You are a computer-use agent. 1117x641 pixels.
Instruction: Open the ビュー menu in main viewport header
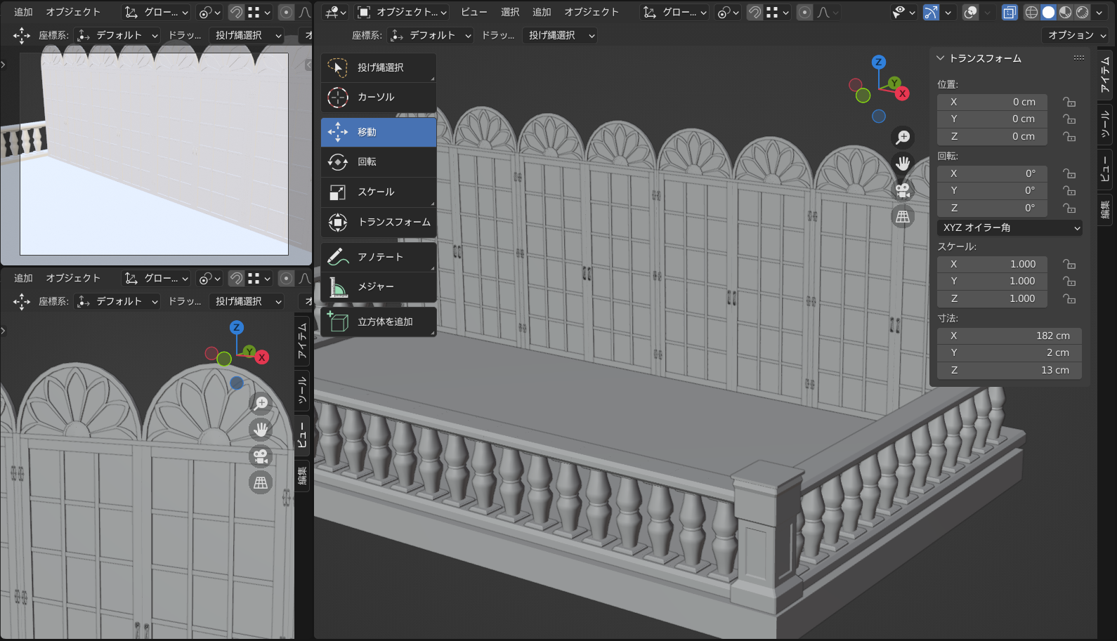473,13
